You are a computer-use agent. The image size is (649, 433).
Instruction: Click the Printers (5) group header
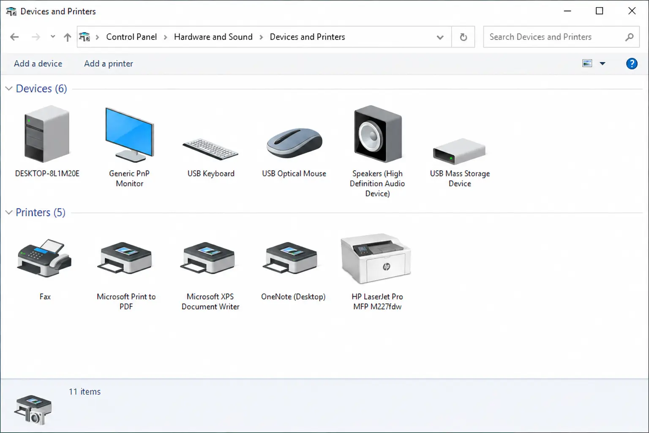click(41, 212)
